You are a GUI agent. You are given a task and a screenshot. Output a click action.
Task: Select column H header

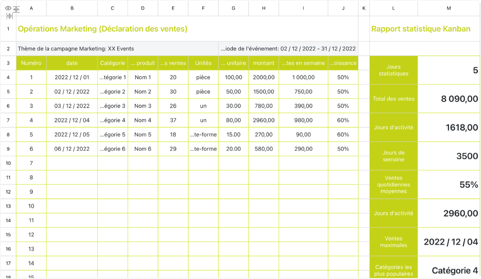[264, 8]
